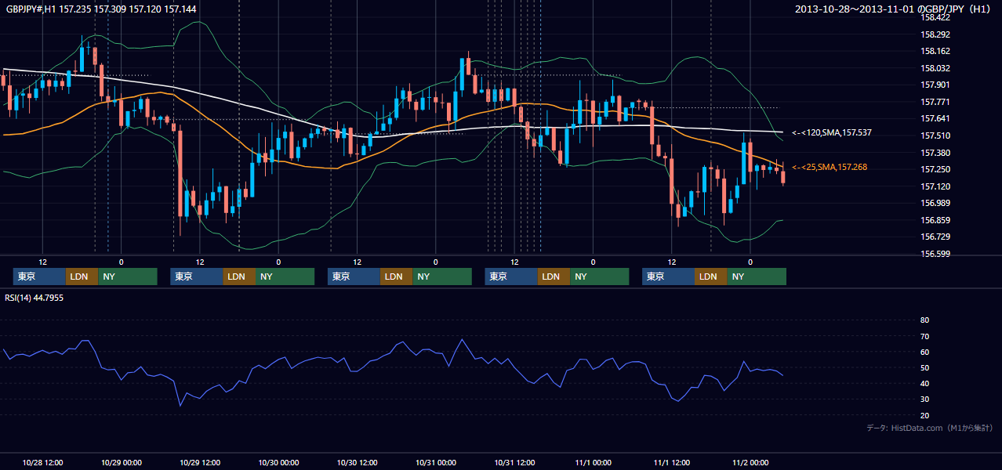Select the 11/2 00:00 time axis label
This screenshot has width=1002, height=470.
pos(750,462)
